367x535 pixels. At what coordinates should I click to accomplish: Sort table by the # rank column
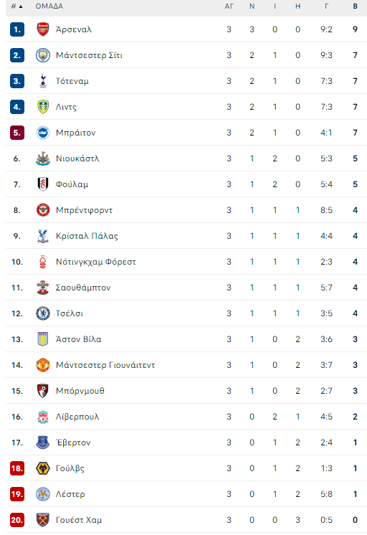16,6
